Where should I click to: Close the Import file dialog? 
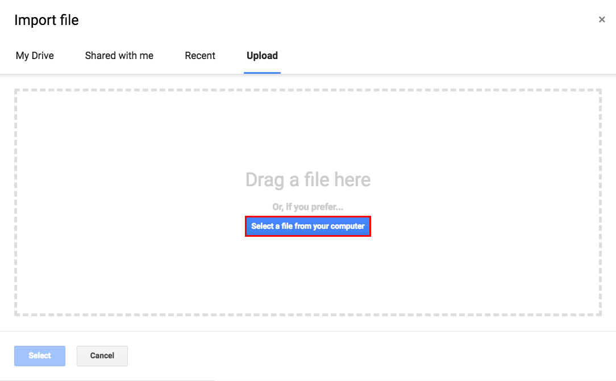[602, 20]
